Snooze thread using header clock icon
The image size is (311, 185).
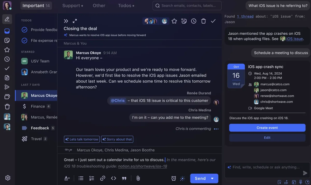point(194,21)
